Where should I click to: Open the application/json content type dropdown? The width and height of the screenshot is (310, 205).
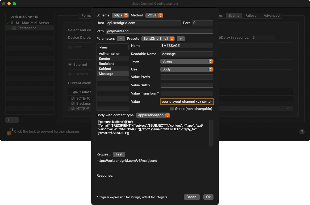[153, 115]
